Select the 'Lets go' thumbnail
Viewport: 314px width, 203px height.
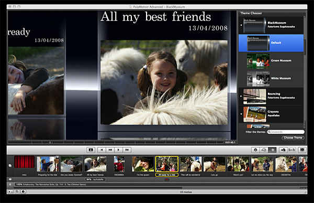click(x=214, y=164)
